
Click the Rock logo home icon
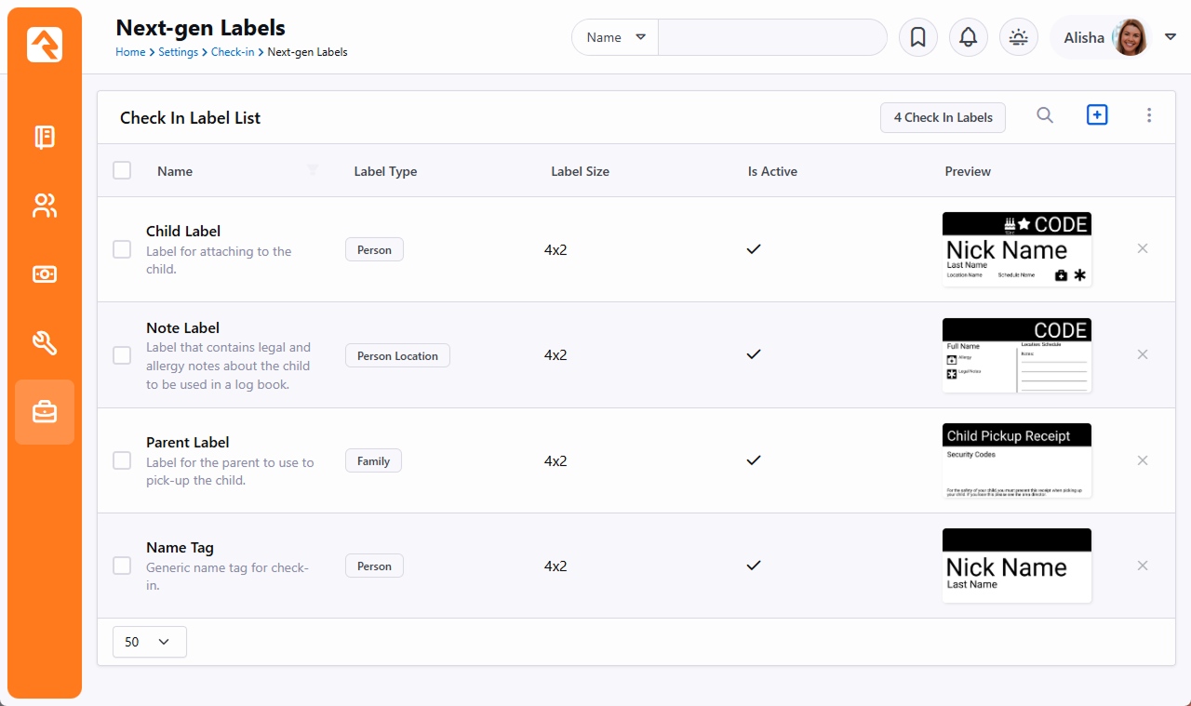(x=45, y=44)
